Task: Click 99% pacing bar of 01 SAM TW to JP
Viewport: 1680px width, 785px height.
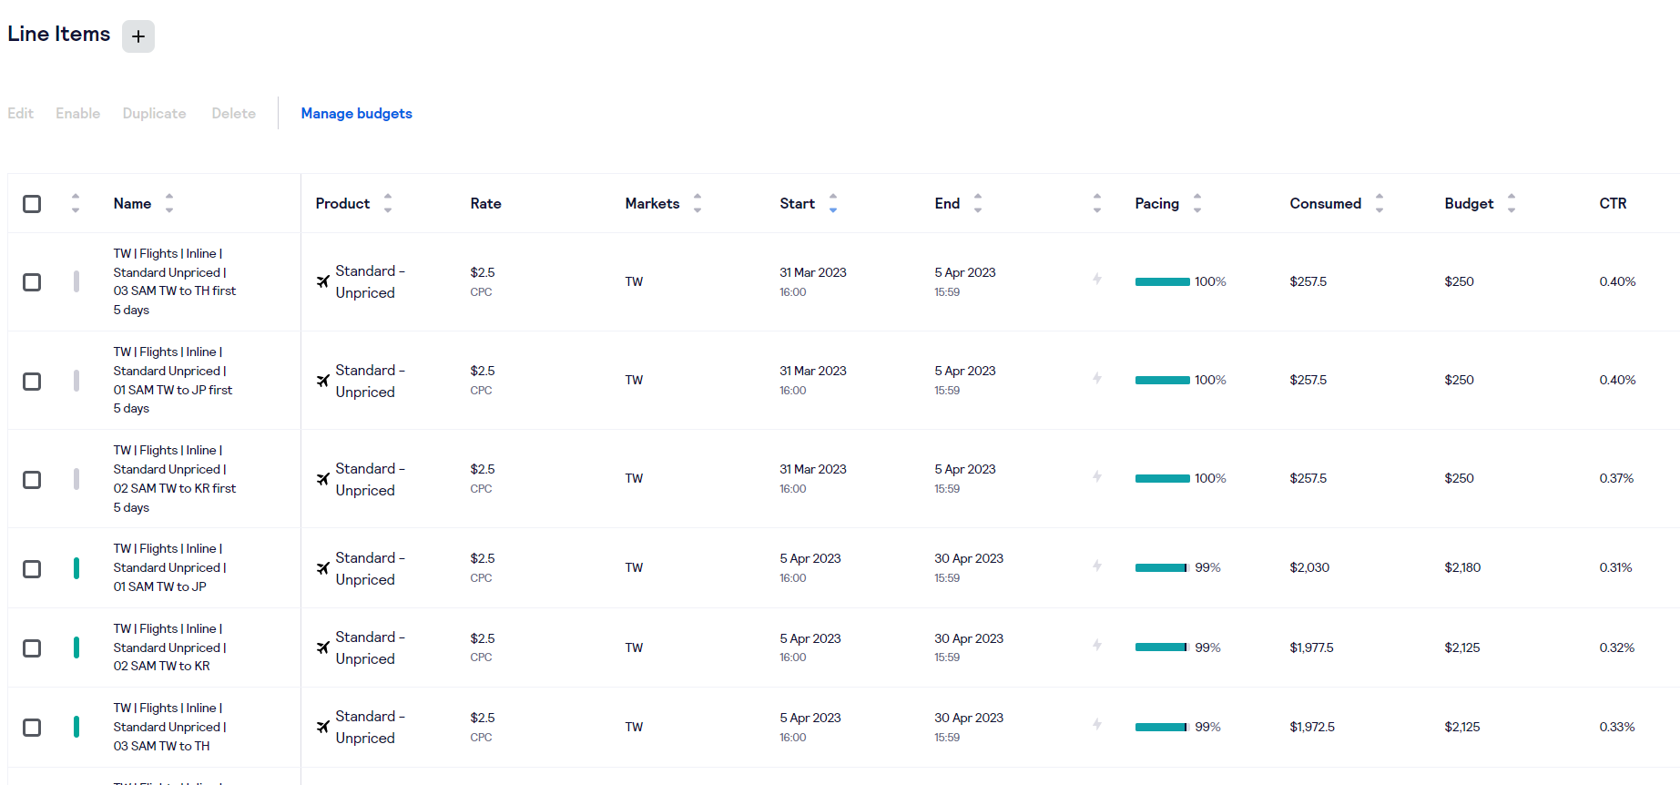Action: point(1162,567)
